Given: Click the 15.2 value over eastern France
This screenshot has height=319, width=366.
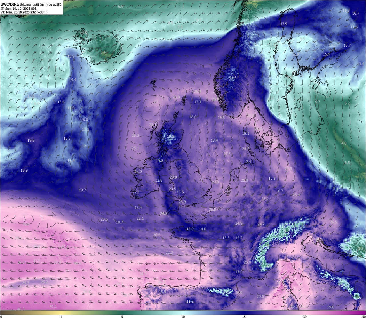Looking at the screenshot, I should (239, 238).
